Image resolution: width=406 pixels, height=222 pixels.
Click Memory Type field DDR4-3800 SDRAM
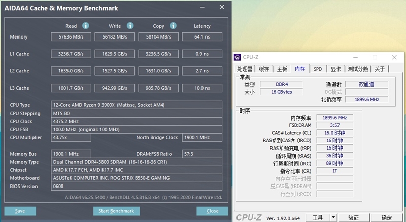tap(137, 162)
